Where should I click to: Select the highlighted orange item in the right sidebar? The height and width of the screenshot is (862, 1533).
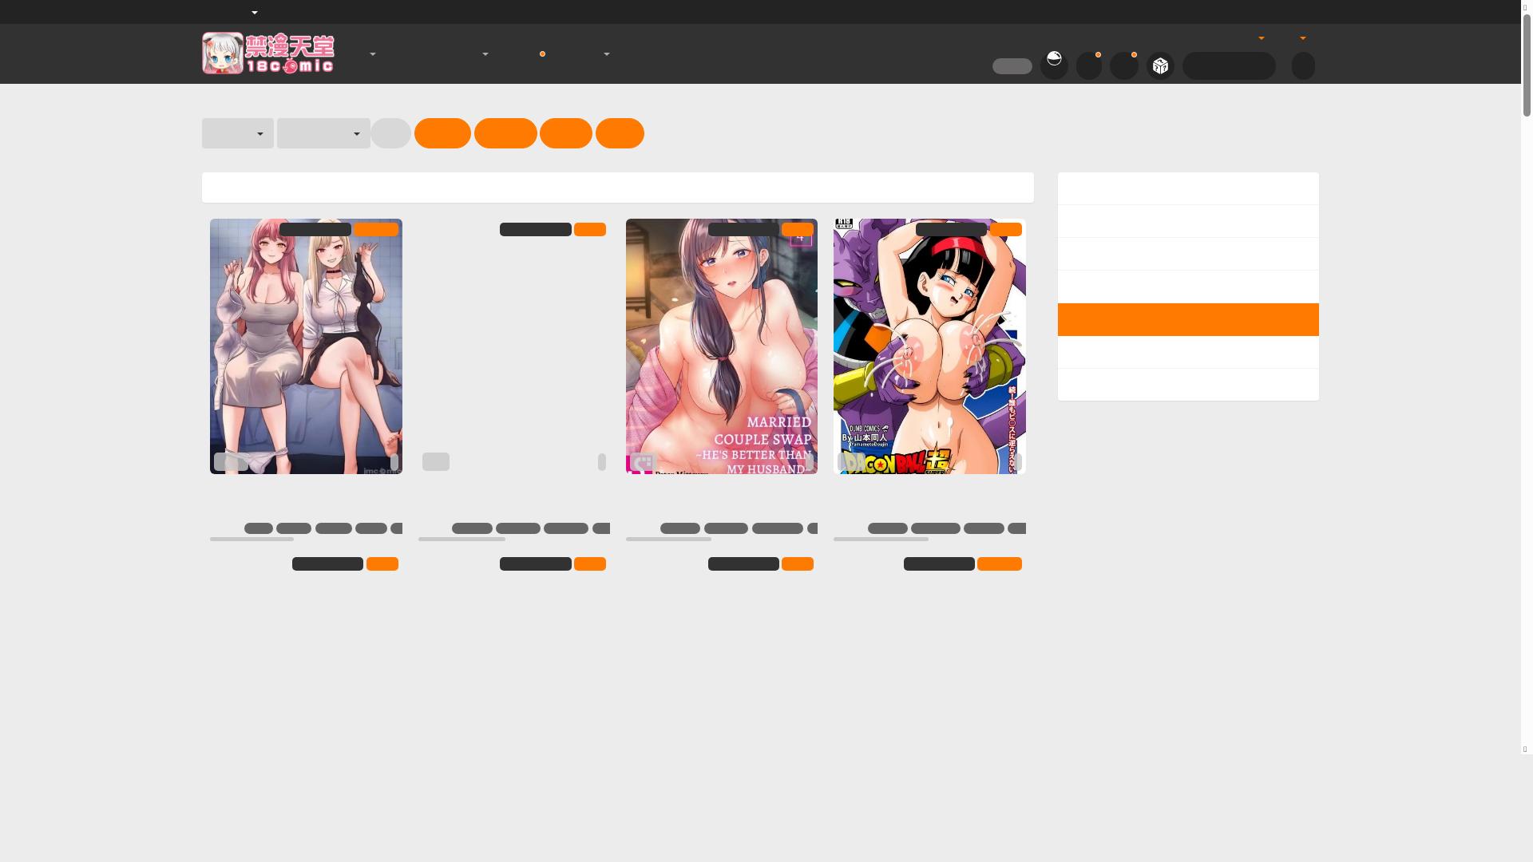1187,319
